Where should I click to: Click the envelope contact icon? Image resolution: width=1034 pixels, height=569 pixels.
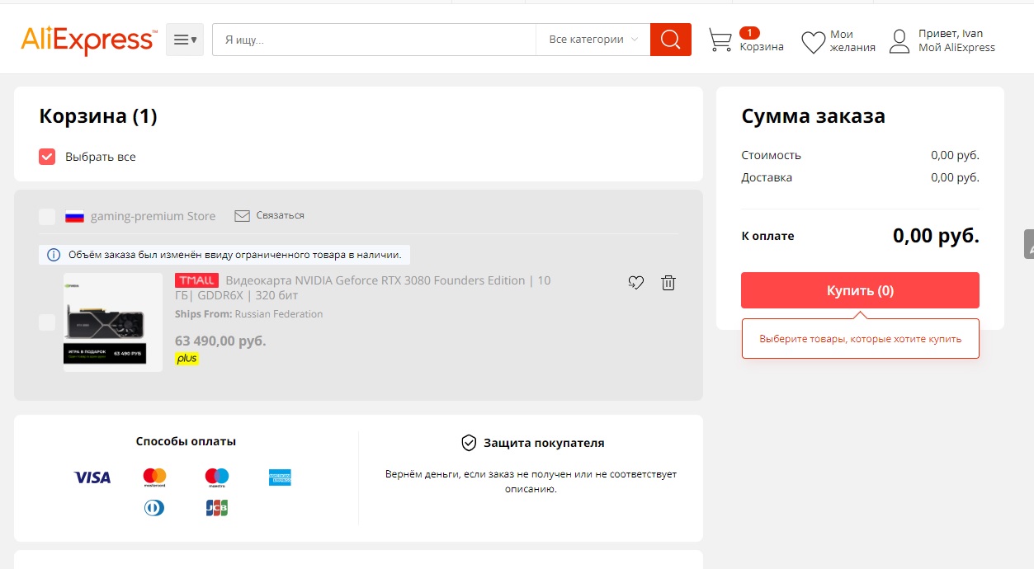pyautogui.click(x=242, y=215)
